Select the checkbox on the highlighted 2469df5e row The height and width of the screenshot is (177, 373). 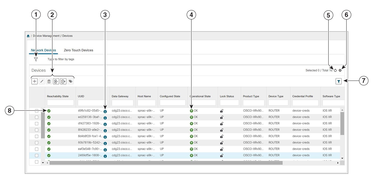point(37,155)
